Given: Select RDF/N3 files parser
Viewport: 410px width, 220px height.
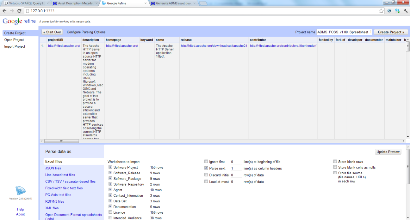Looking at the screenshot, I should point(55,201).
